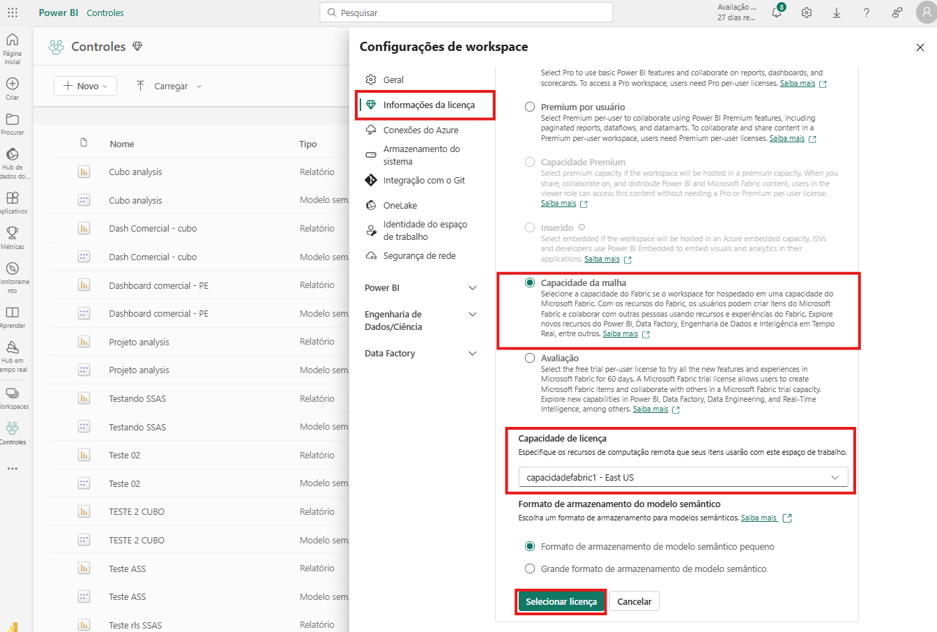Choose Grande formato de armazenamento radio option

(x=530, y=569)
